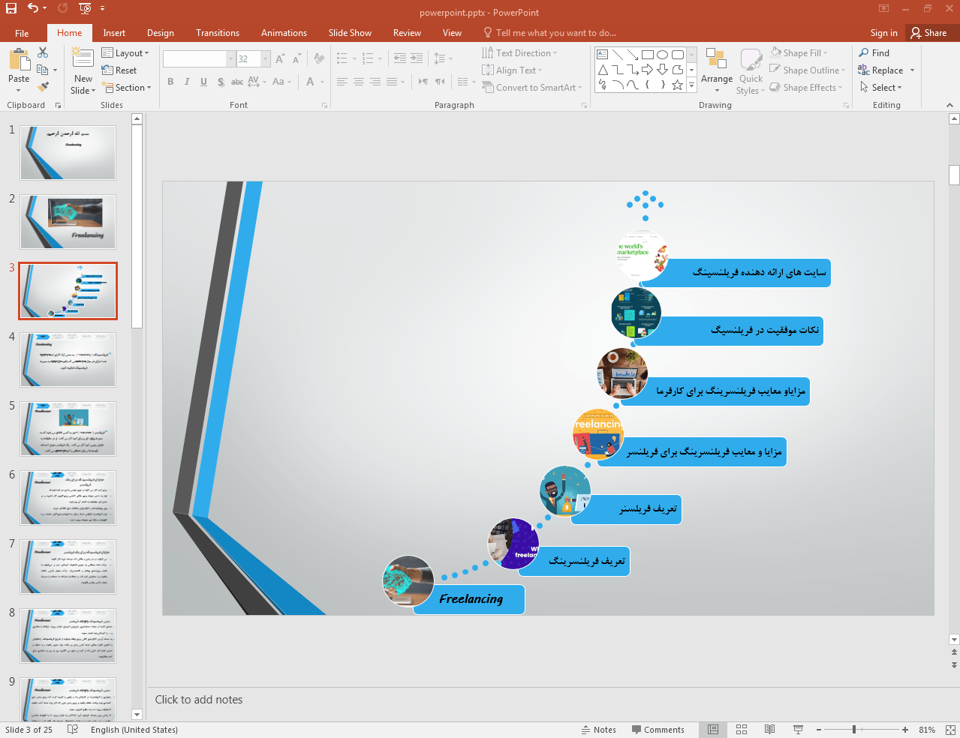
Task: Click the Slide Sorter view icon
Action: point(742,730)
